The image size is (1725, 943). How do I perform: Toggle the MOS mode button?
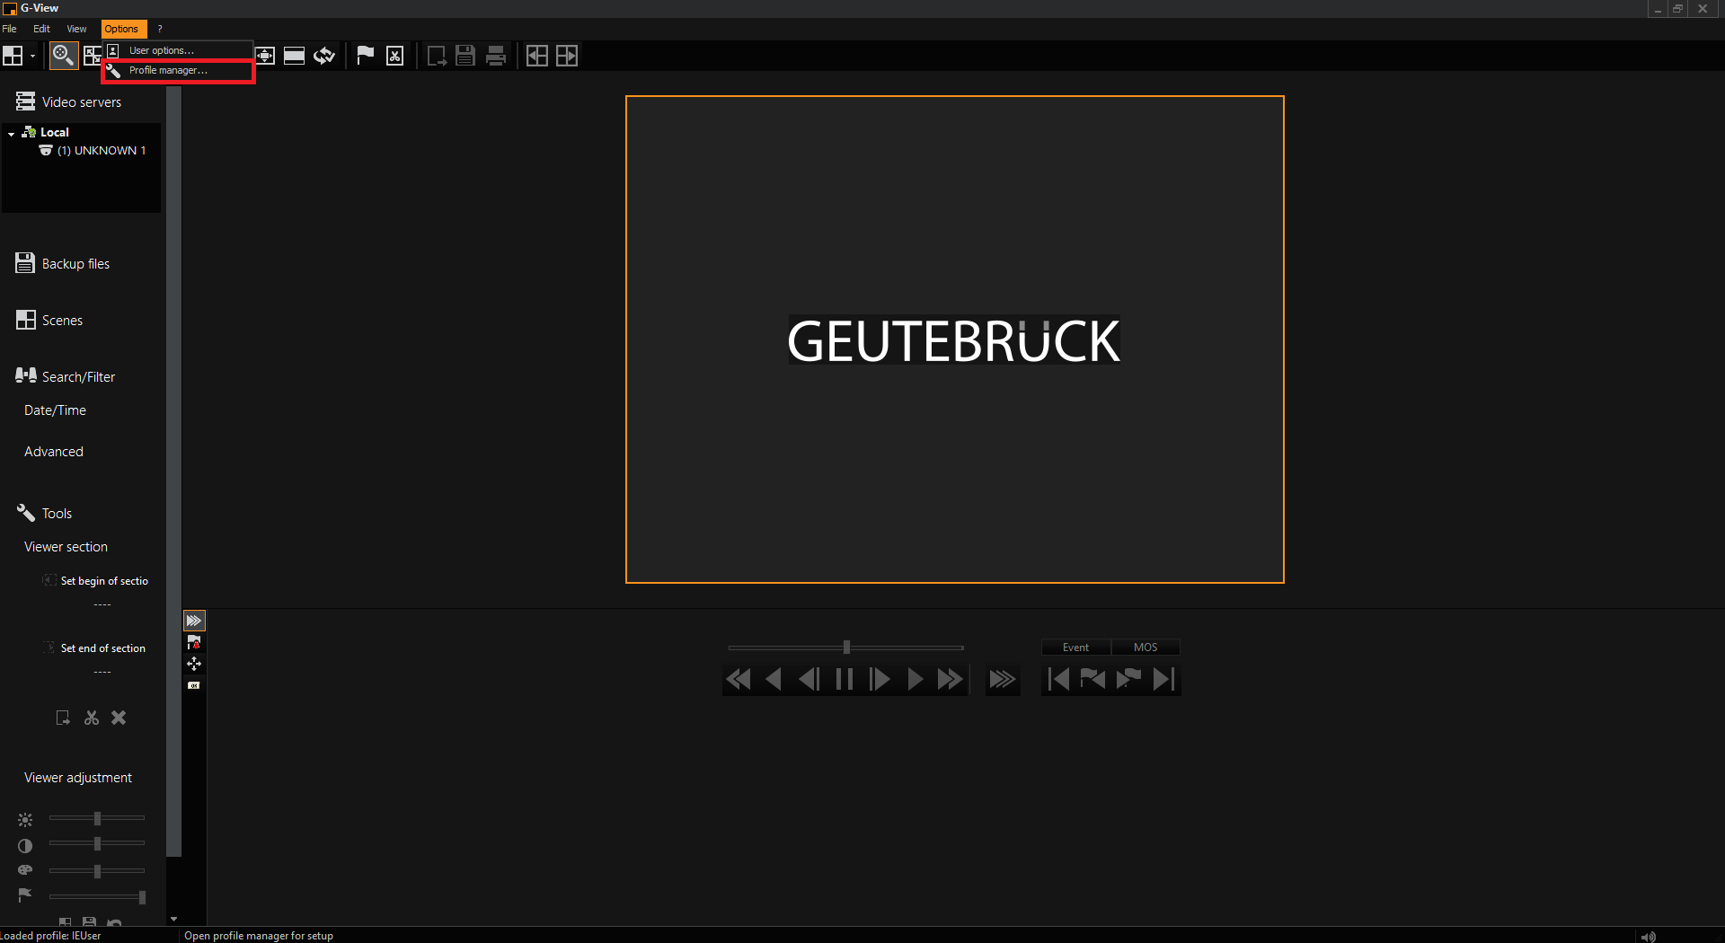click(x=1146, y=648)
